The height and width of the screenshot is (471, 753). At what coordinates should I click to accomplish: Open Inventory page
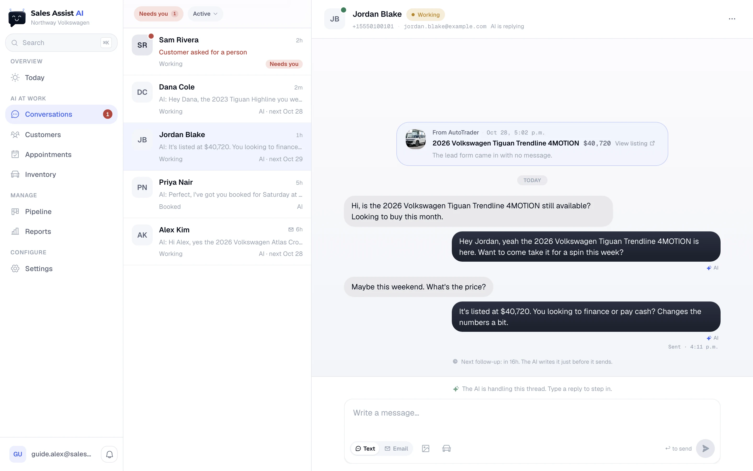[x=61, y=175]
